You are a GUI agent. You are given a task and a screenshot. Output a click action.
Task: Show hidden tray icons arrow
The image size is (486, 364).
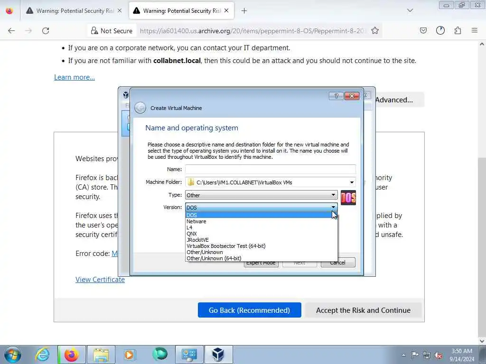click(x=403, y=355)
